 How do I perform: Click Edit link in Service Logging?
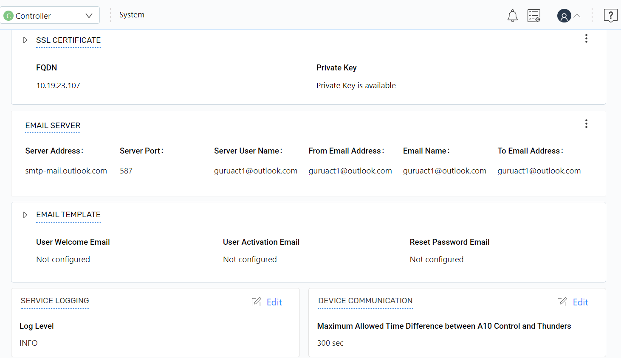point(274,302)
